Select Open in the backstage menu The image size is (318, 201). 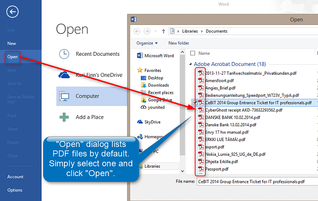pos(12,57)
